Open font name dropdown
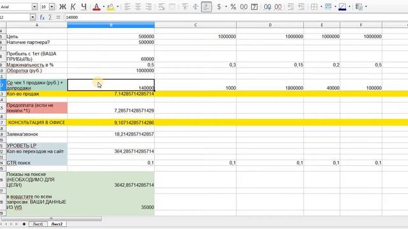408x229 pixels. tap(34, 7)
